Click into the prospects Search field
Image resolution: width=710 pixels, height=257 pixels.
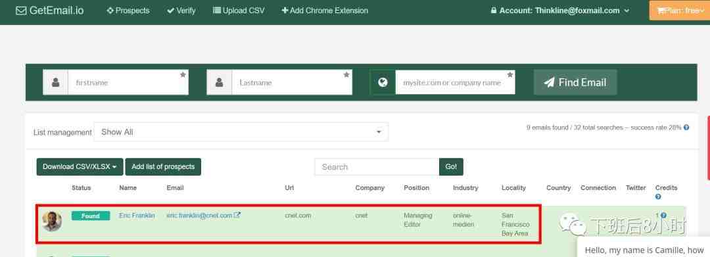tap(377, 167)
